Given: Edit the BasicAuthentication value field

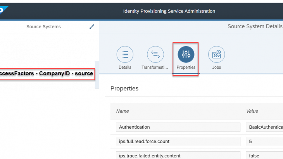Looking at the screenshot, I should 264,127.
